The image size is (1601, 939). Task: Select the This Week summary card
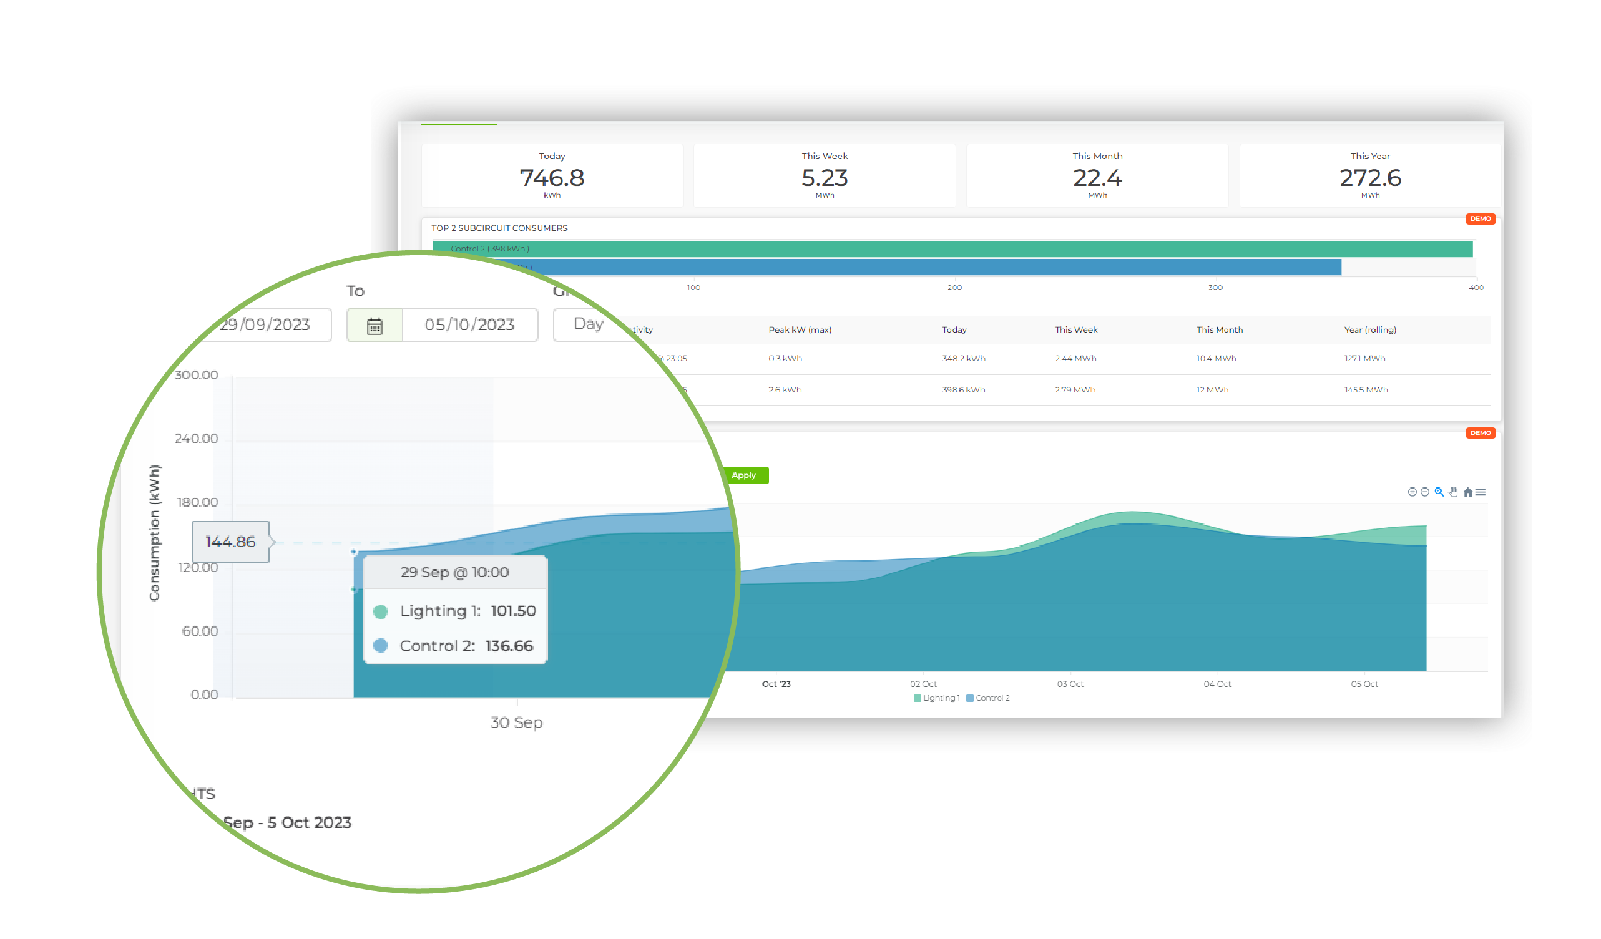pos(824,176)
